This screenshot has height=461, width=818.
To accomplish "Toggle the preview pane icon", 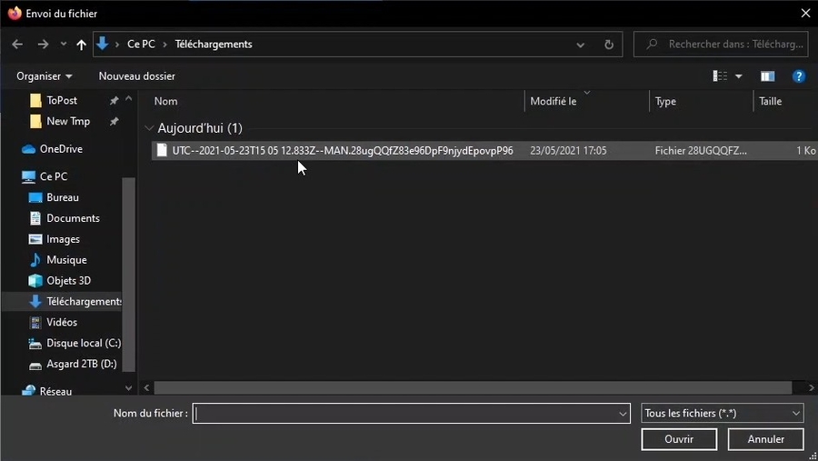I will pyautogui.click(x=767, y=76).
